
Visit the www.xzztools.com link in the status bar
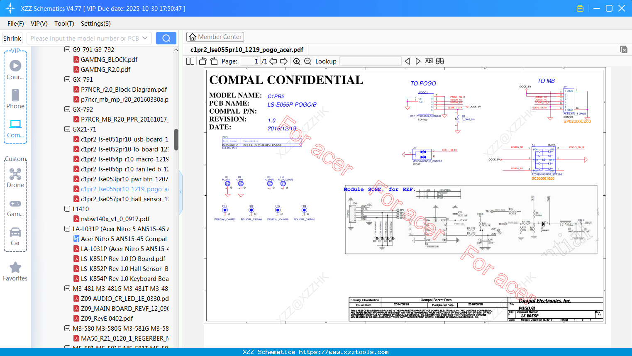tap(344, 352)
